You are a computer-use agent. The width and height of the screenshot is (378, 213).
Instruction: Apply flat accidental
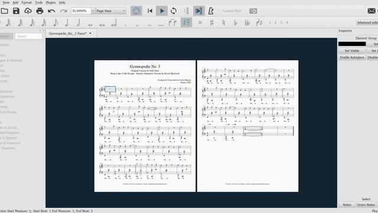235,22
